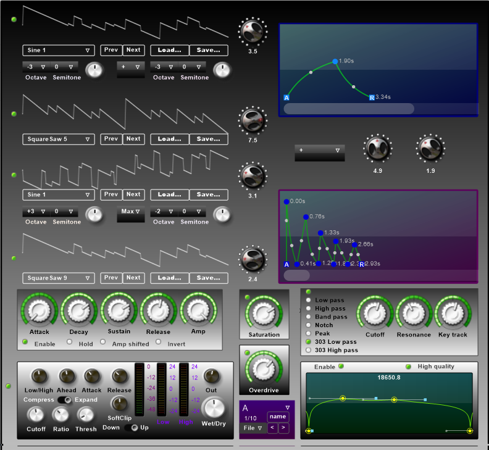Open the Max mix mode dropdown
Screen dimensions: 489x450
(x=131, y=212)
